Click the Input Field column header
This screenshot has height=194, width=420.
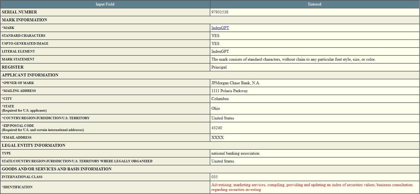[x=105, y=4]
